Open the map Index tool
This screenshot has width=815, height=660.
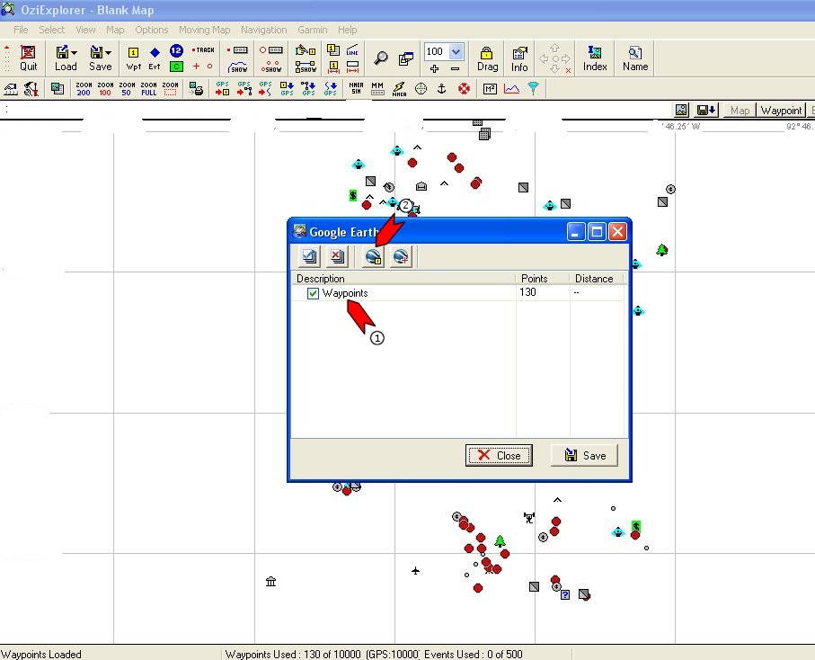pyautogui.click(x=595, y=58)
